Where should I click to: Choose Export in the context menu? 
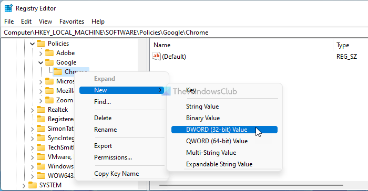tap(121, 146)
